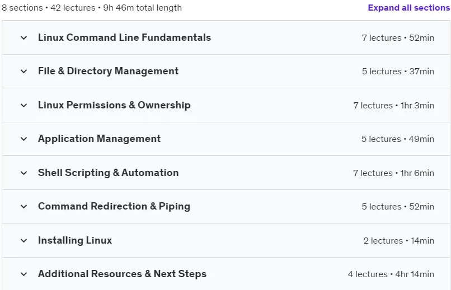Click the 2 lectures 14min label

click(x=398, y=241)
